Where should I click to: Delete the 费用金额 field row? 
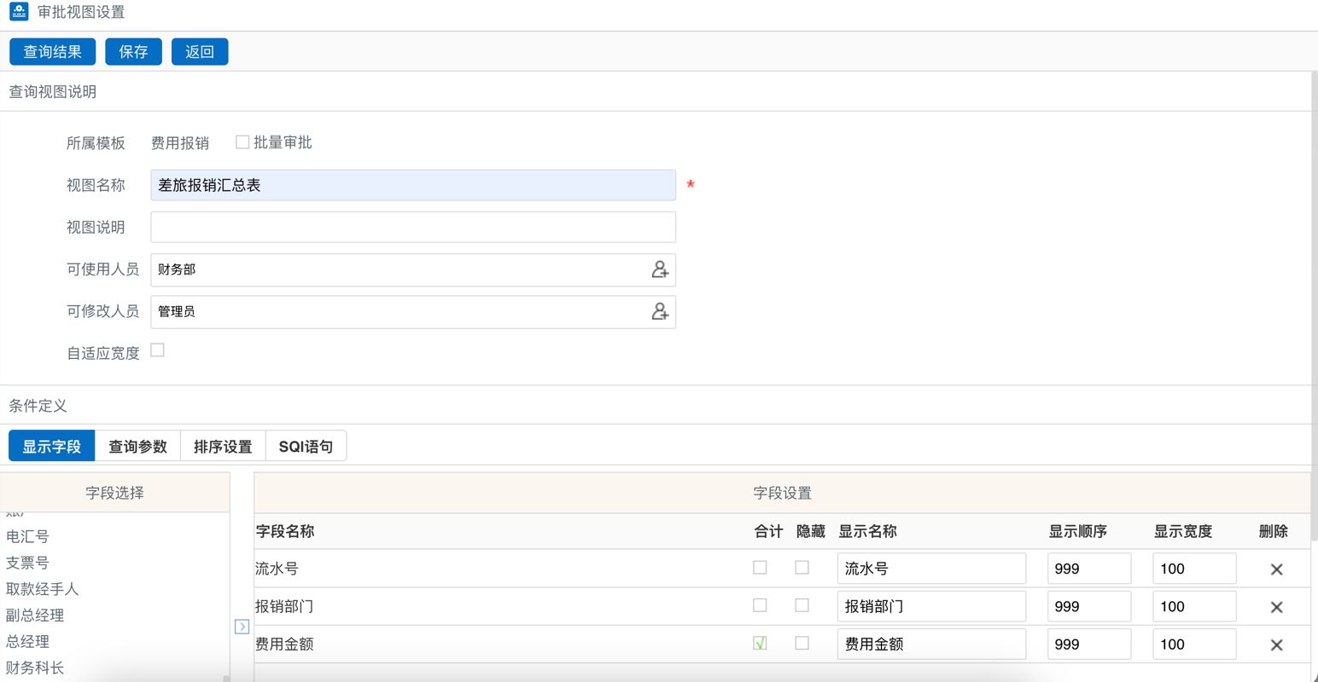tap(1276, 645)
